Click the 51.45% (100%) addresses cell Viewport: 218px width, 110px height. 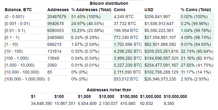[x=86, y=17]
